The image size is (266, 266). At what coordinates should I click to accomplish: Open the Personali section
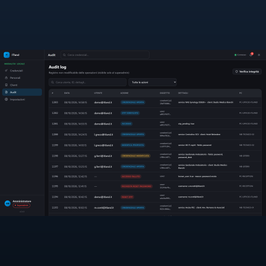pos(22,78)
